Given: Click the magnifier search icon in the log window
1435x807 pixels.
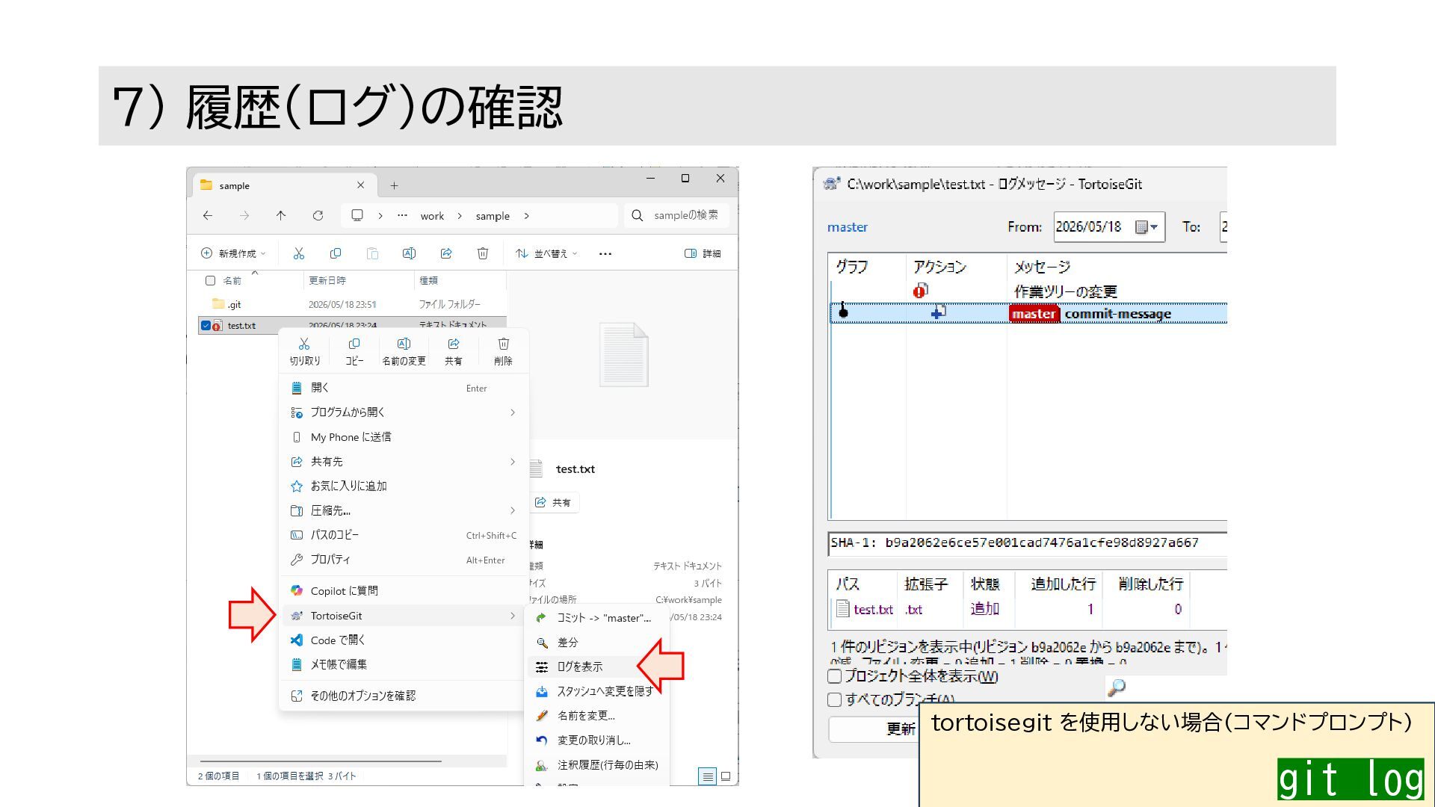Looking at the screenshot, I should click(1117, 687).
